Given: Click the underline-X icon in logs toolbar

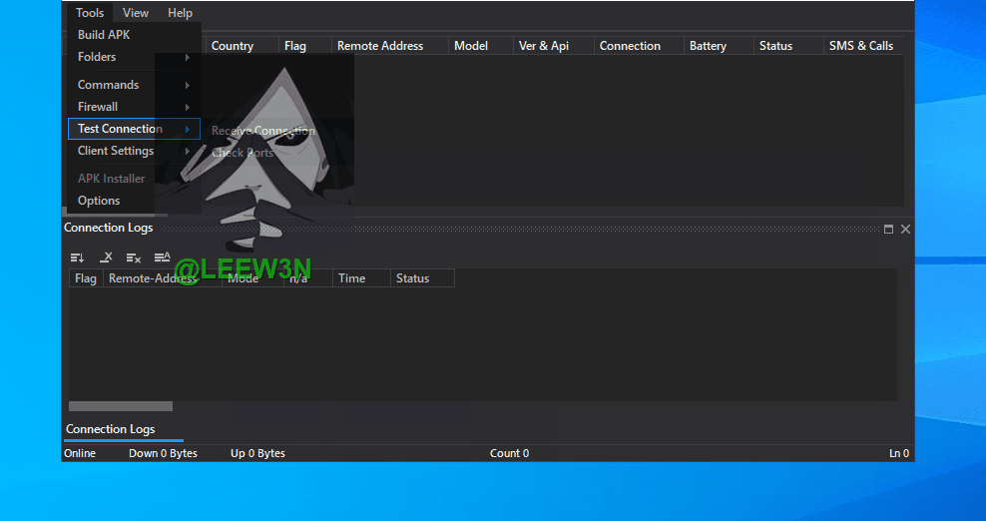Looking at the screenshot, I should click(106, 258).
